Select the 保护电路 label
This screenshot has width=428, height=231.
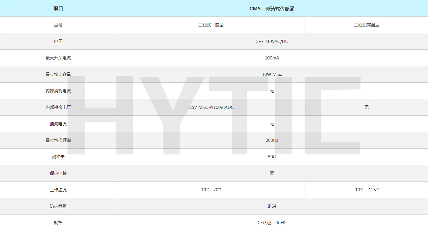click(x=58, y=173)
